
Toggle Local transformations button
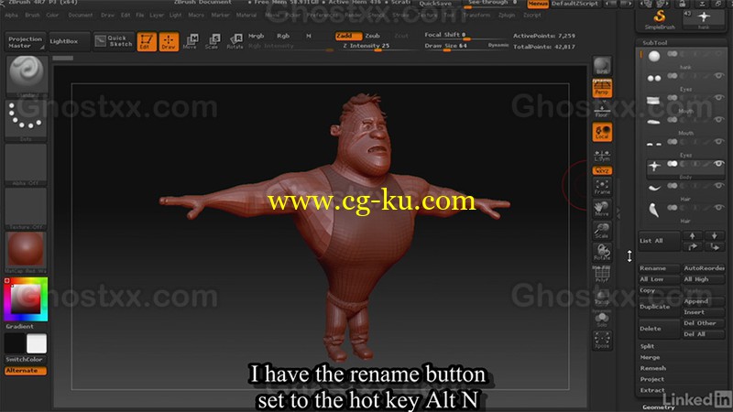[602, 132]
